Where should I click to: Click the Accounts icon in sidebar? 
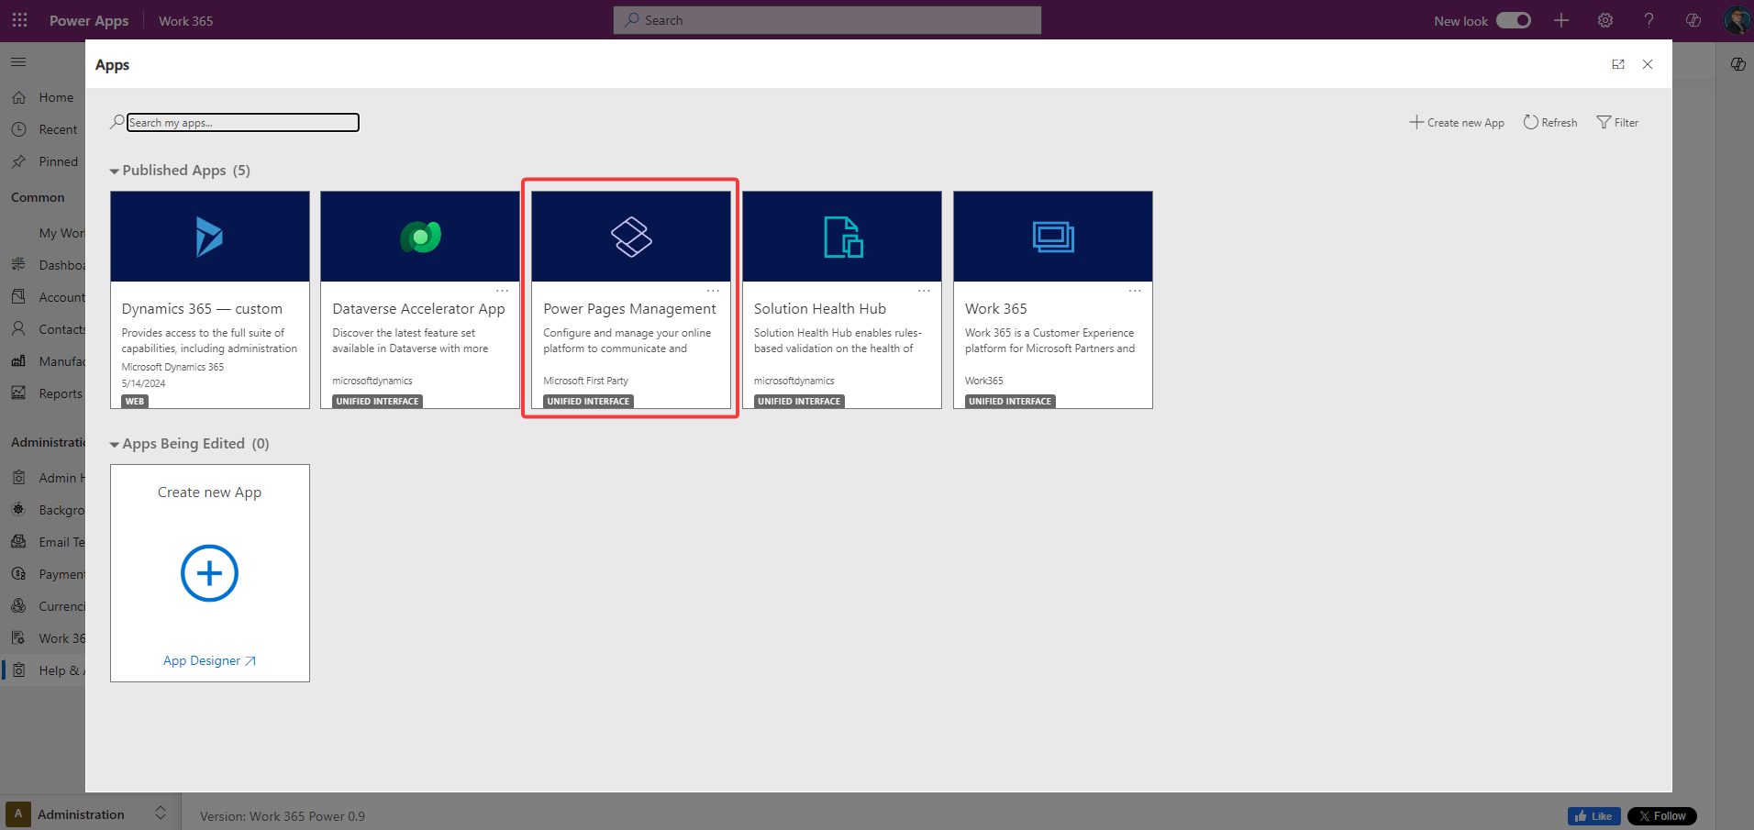(18, 296)
